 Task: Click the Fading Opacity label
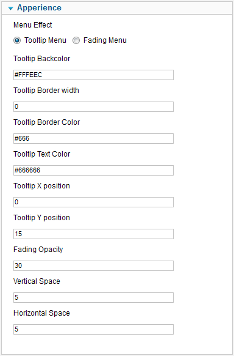(38, 250)
